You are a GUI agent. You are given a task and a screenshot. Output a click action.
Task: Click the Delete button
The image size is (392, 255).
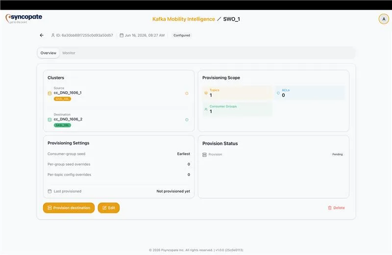[336, 208]
